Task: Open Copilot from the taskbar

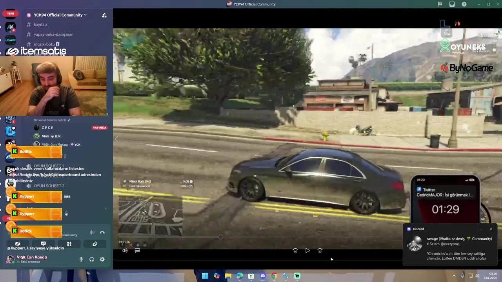Action: point(216,276)
